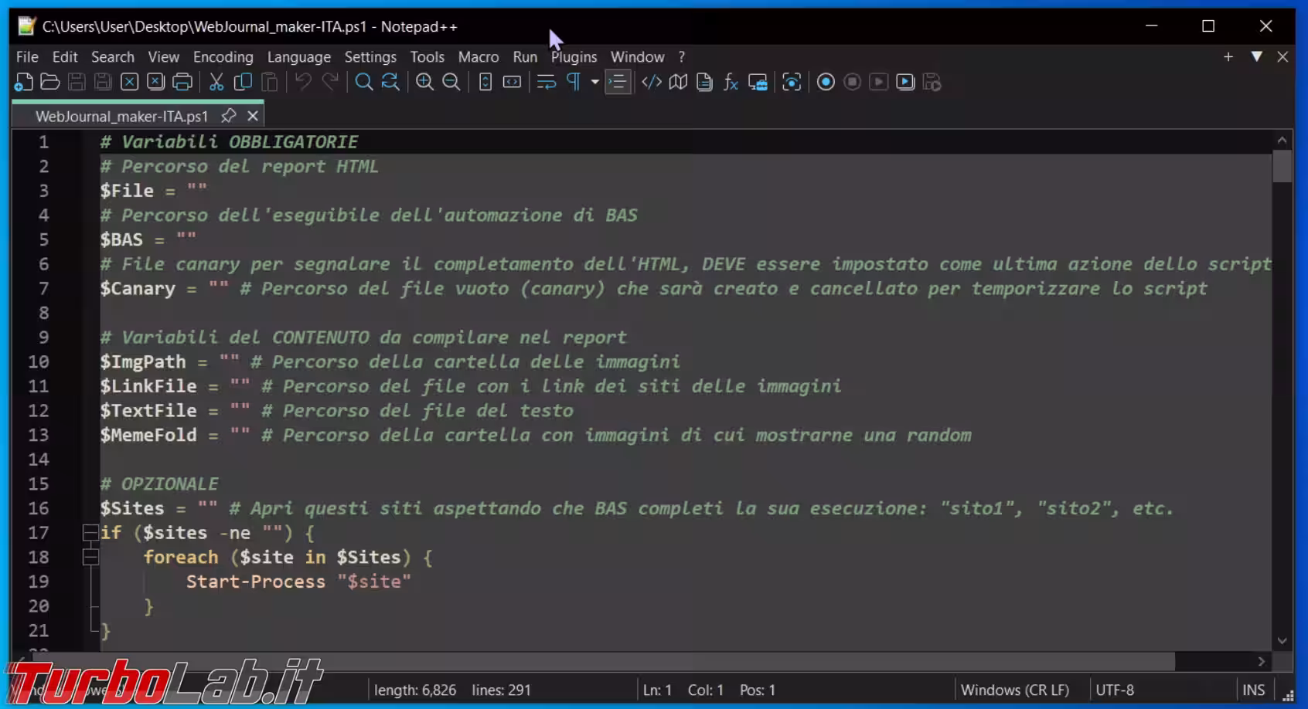
Task: Open the Plugins menu
Action: [x=574, y=57]
